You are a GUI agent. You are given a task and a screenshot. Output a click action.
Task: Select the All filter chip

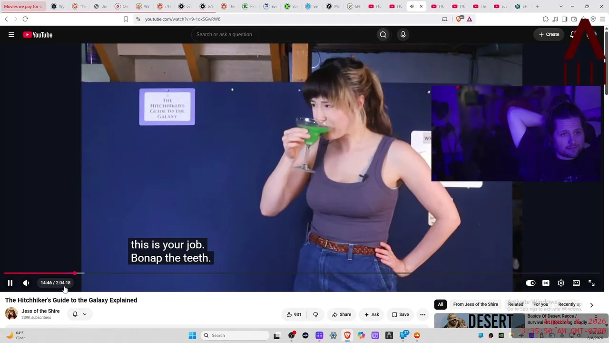pyautogui.click(x=441, y=304)
